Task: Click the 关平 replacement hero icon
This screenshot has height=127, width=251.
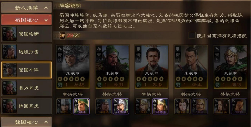Action: [82, 106]
